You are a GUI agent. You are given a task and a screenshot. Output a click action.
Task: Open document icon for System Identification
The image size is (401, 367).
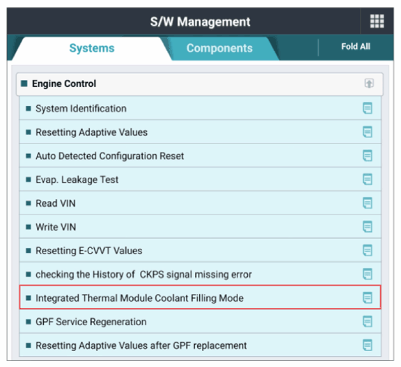(x=368, y=108)
